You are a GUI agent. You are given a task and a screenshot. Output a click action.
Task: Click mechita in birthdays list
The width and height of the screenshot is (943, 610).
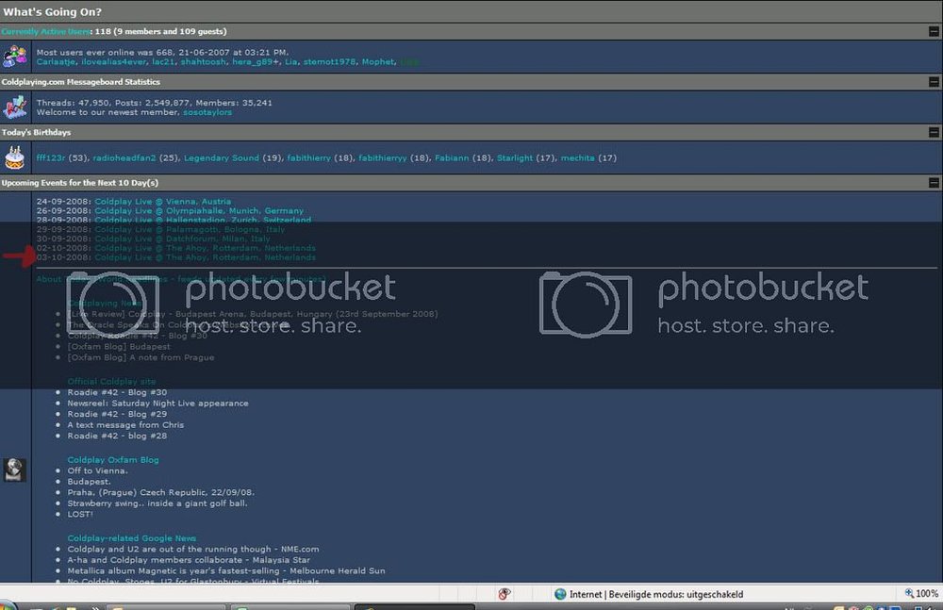pos(578,158)
